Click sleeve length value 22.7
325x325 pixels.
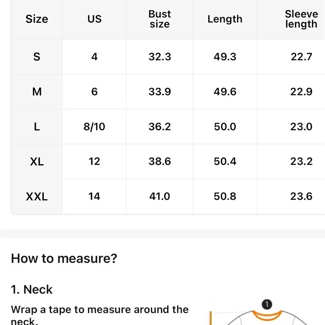[301, 57]
